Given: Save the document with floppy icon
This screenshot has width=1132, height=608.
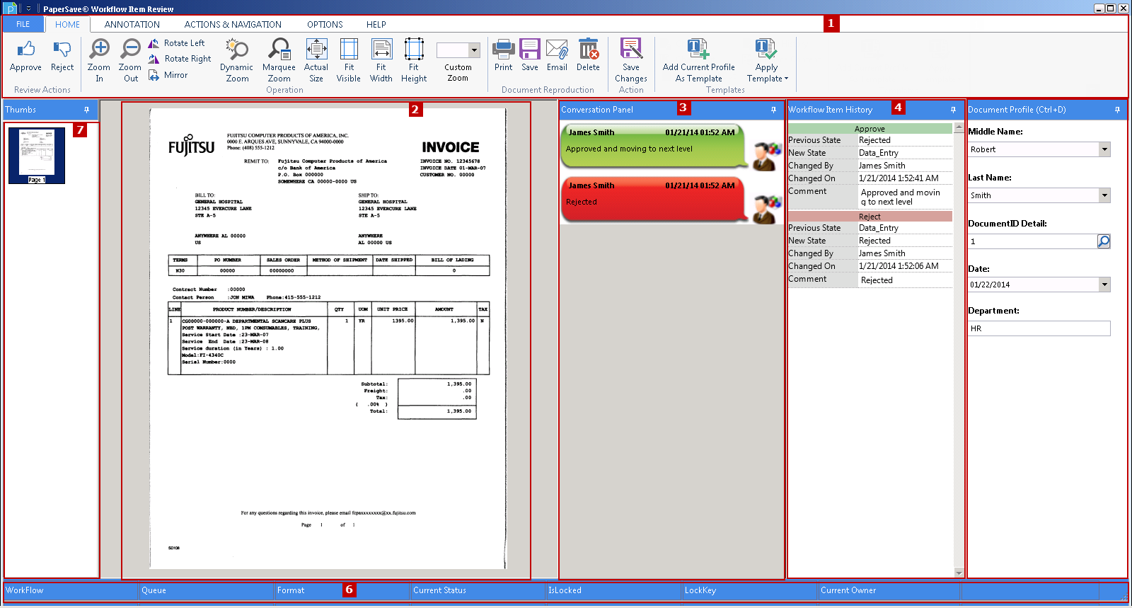Looking at the screenshot, I should 530,56.
